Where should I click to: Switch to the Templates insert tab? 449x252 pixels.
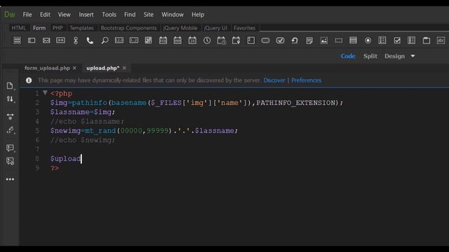coord(81,28)
